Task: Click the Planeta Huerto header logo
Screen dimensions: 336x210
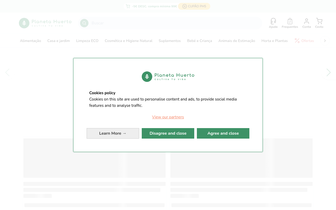Action: [45, 23]
